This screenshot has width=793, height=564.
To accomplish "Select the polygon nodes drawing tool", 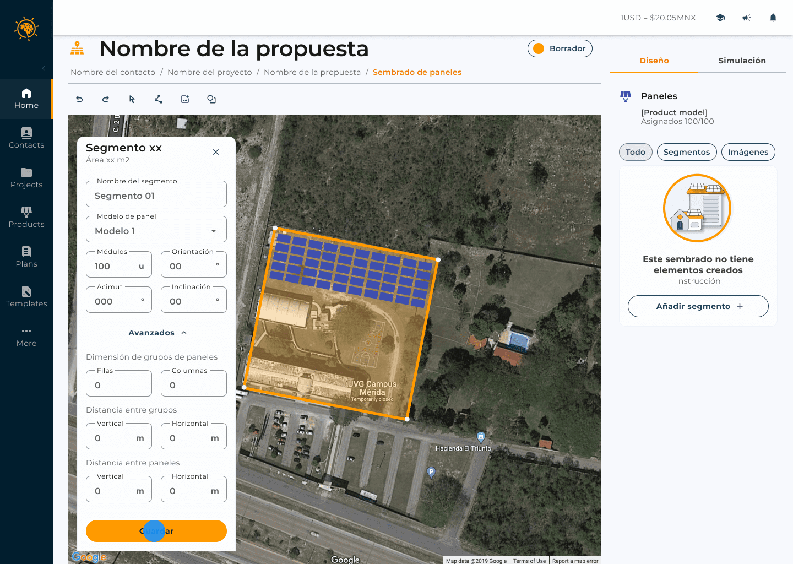I will point(159,99).
